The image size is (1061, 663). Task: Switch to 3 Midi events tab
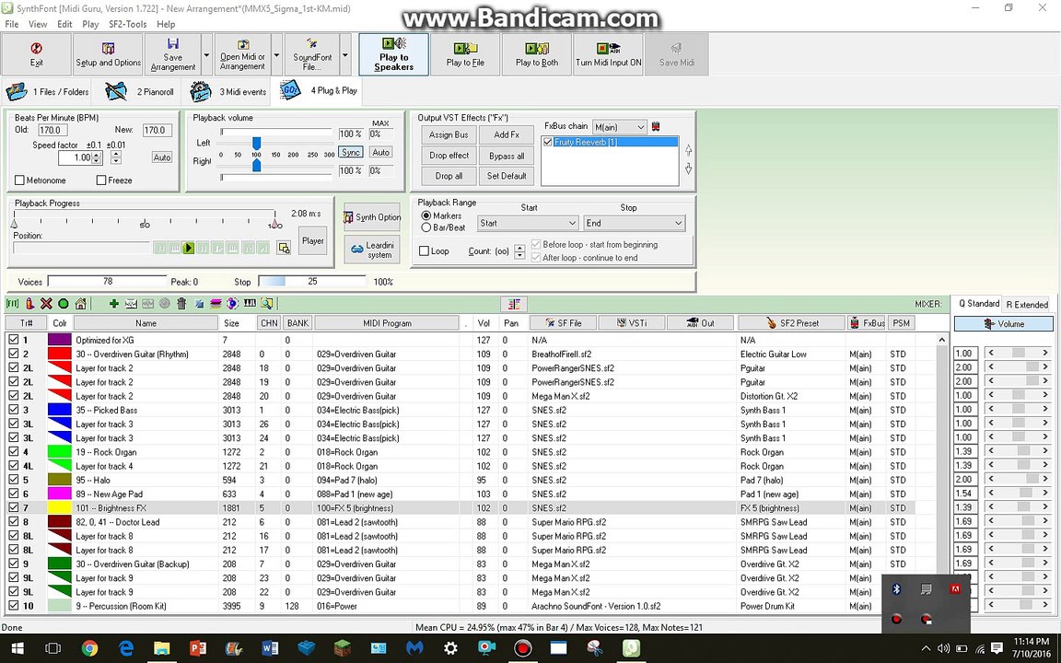click(228, 91)
